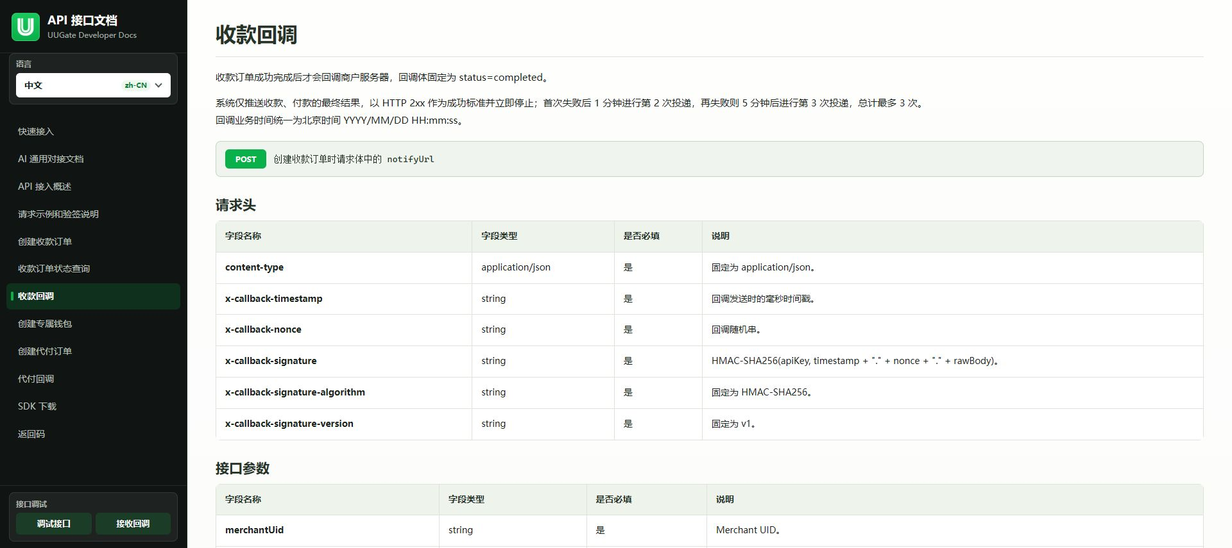Click the HMAC-SHA256(apiKey...) description text
The height and width of the screenshot is (548, 1232).
(855, 361)
